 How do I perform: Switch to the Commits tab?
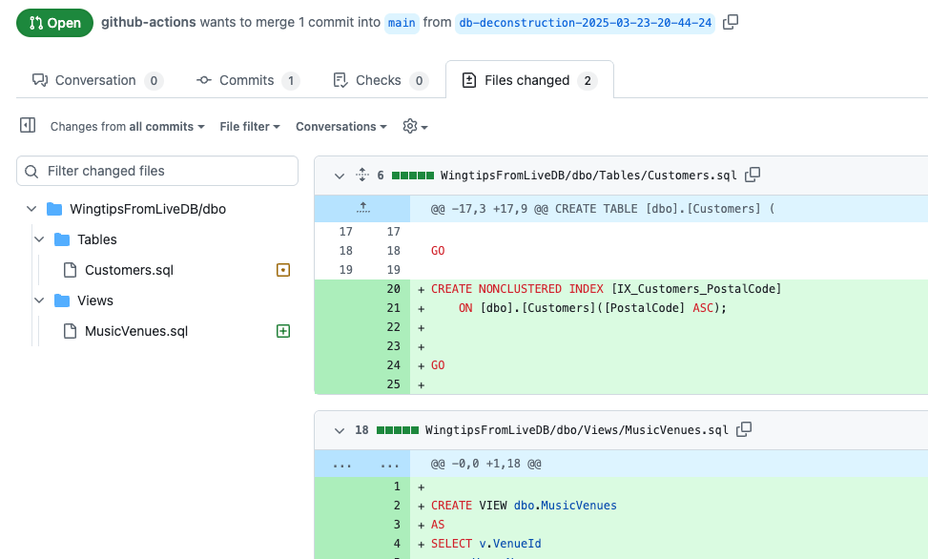click(x=248, y=80)
